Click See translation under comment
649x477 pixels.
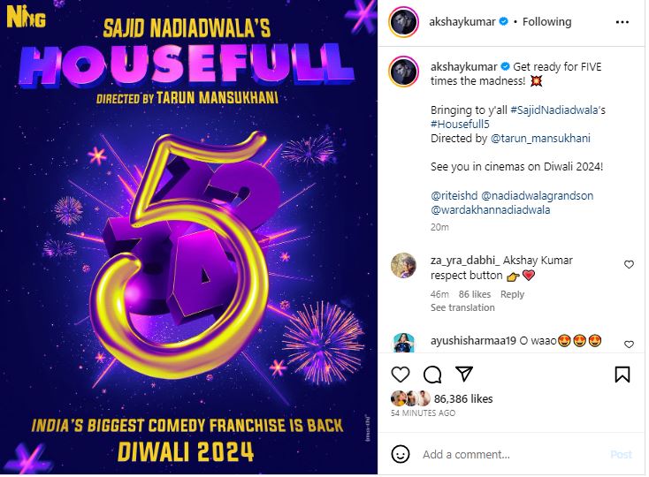point(462,307)
